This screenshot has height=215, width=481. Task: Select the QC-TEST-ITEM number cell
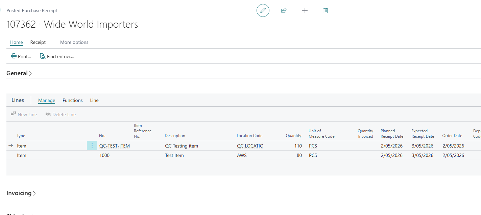(x=114, y=146)
